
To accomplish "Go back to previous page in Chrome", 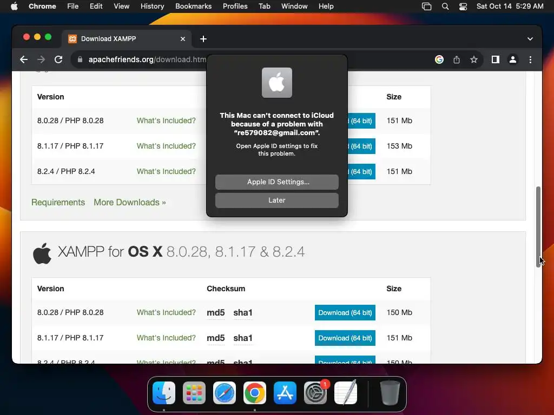I will click(24, 59).
